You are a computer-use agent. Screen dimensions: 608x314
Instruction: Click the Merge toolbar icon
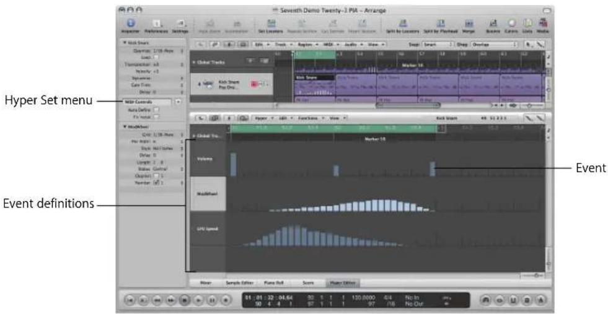[469, 27]
